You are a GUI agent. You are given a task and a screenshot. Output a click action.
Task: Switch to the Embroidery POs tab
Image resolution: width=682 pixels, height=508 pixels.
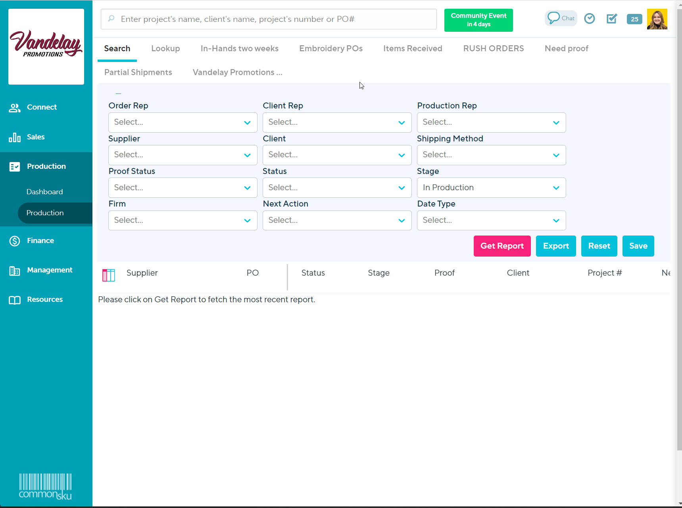coord(330,48)
